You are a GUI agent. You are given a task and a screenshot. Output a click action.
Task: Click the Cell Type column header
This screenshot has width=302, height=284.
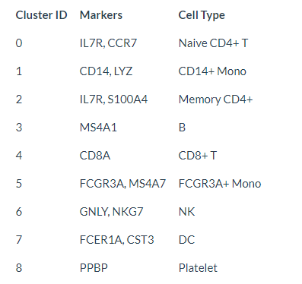coord(202,16)
